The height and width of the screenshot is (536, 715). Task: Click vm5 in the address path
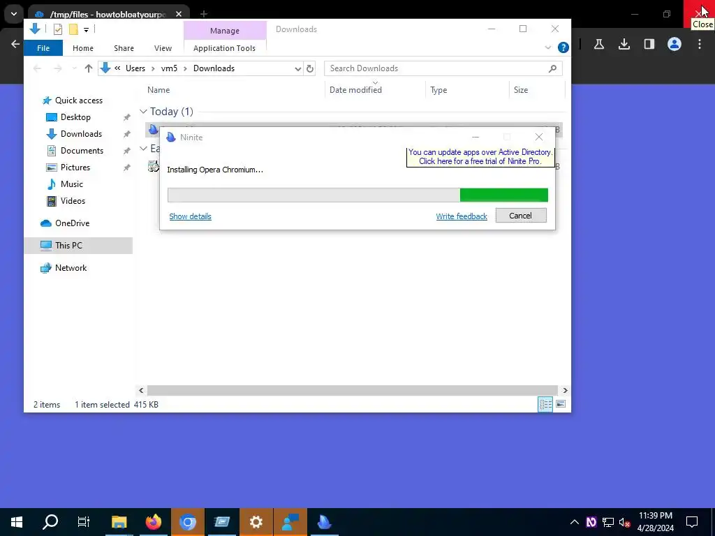(169, 68)
